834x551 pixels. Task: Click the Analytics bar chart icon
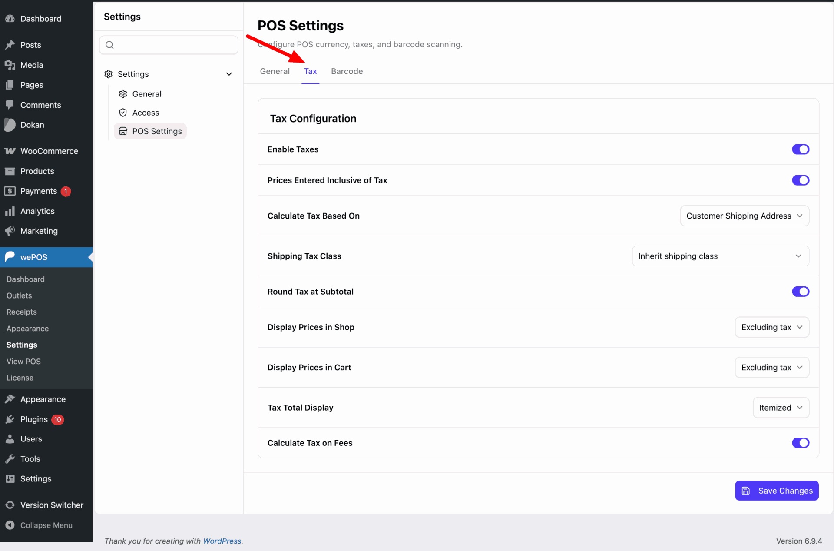pyautogui.click(x=10, y=211)
